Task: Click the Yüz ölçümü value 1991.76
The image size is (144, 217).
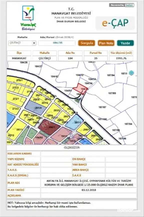Action: [121, 58]
